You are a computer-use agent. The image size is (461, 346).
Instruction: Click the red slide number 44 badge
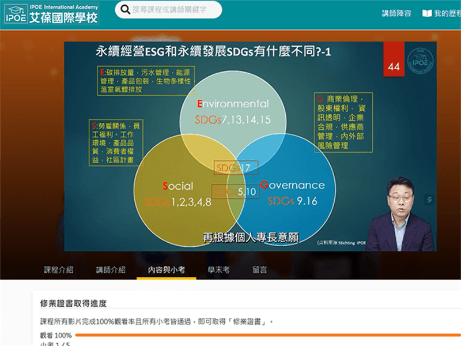tap(394, 67)
